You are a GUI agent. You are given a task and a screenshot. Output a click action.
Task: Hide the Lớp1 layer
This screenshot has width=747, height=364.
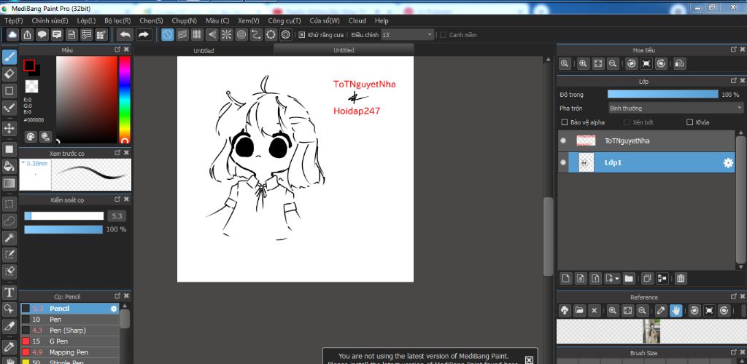(x=563, y=162)
